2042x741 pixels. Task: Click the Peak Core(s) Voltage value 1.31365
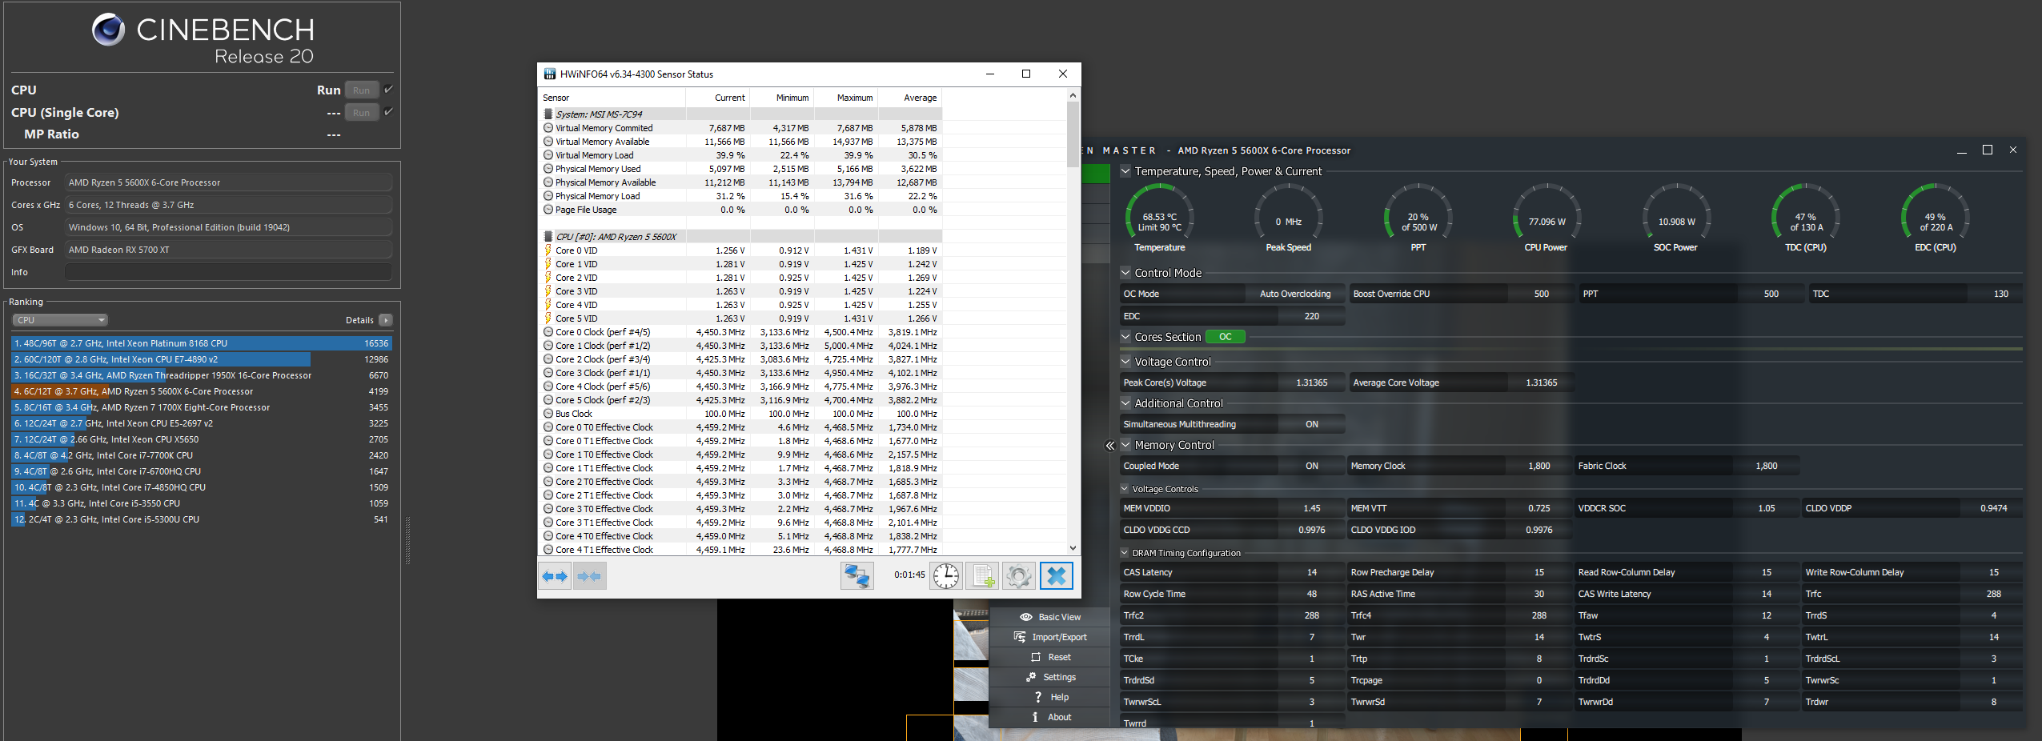pos(1312,383)
